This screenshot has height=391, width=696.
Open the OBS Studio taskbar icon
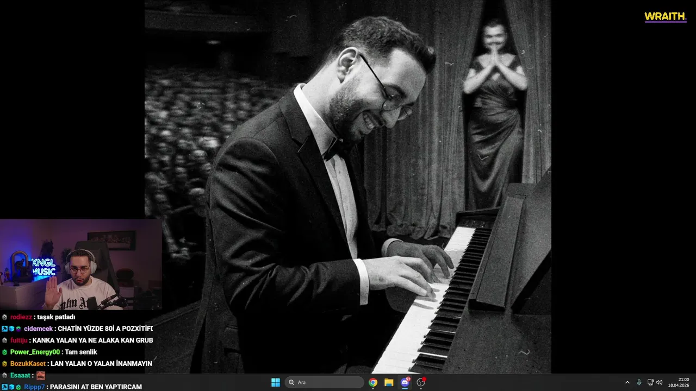click(x=421, y=382)
